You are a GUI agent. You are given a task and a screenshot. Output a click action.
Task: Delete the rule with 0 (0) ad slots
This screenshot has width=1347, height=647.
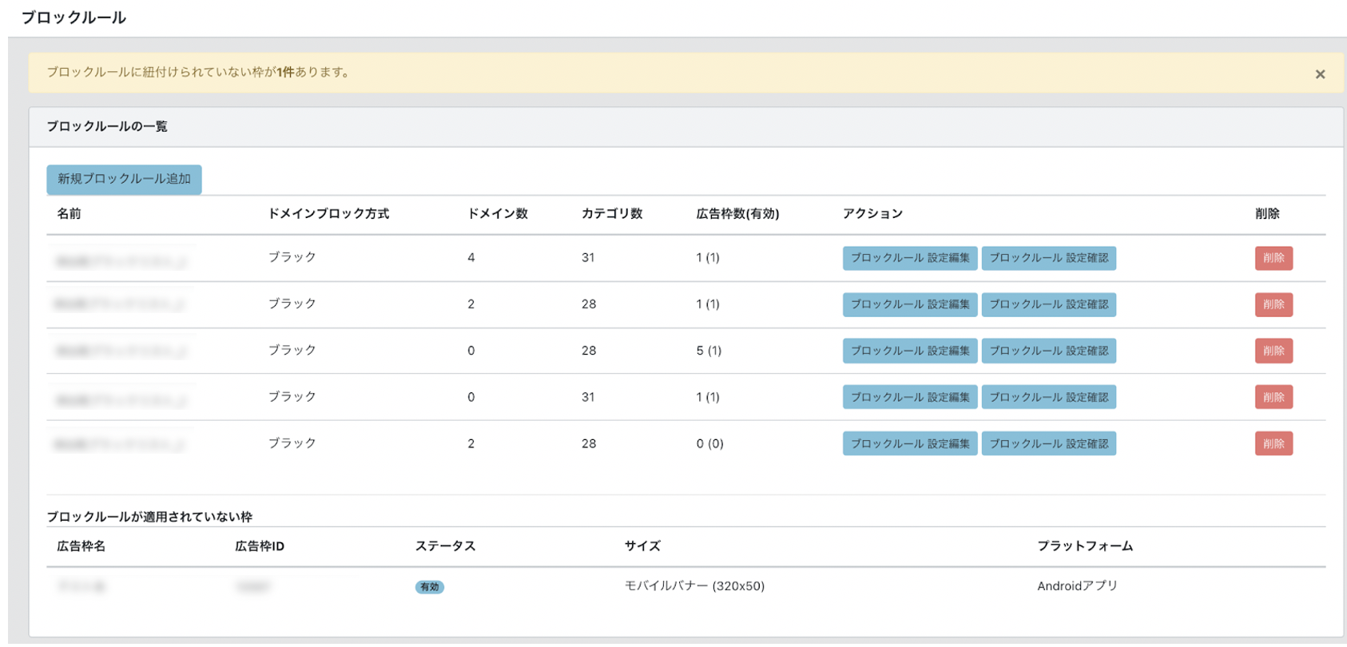click(x=1273, y=443)
